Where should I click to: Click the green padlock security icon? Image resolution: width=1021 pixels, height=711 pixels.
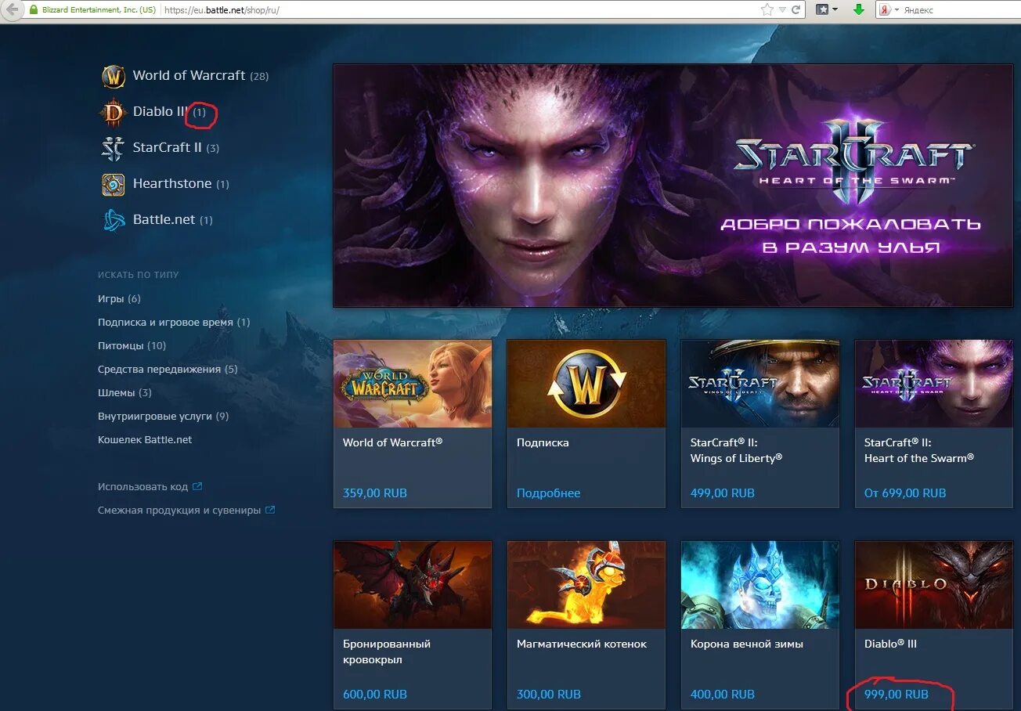click(33, 10)
